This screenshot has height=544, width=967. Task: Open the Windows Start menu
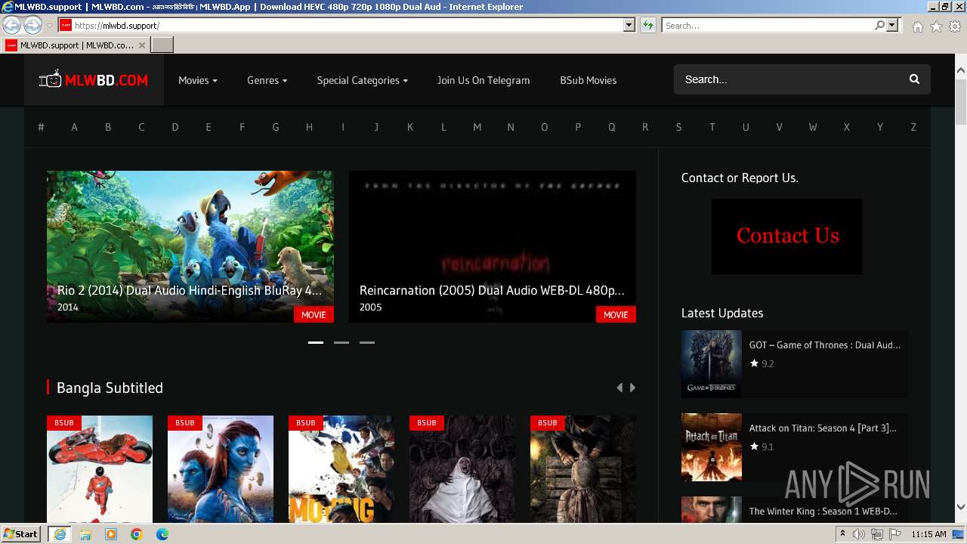[20, 534]
